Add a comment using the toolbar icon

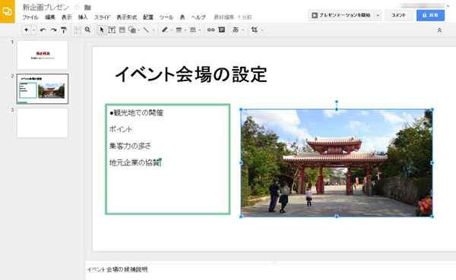tap(222, 30)
